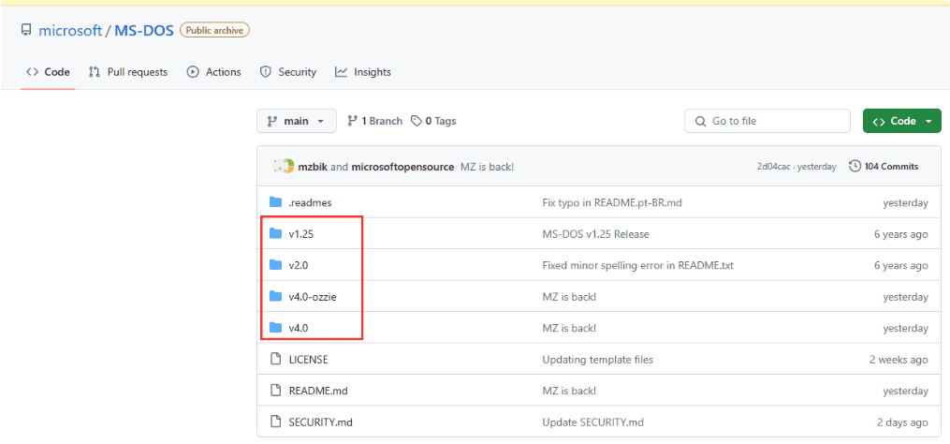
Task: Click the folder icon for the v4.0 row
Action: 276,328
